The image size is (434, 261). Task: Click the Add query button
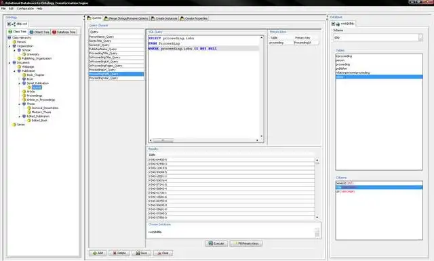point(98,253)
